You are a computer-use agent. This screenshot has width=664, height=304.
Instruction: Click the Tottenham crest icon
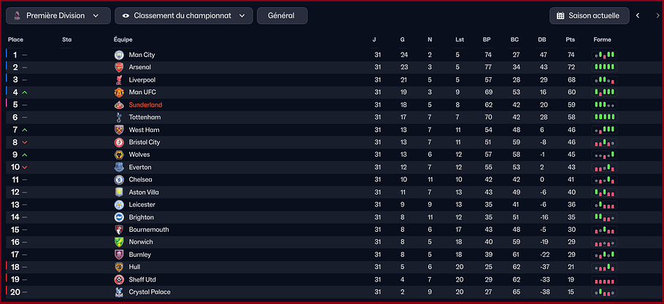(118, 117)
